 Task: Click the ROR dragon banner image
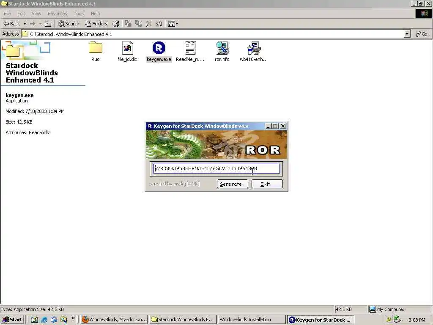pyautogui.click(x=216, y=145)
